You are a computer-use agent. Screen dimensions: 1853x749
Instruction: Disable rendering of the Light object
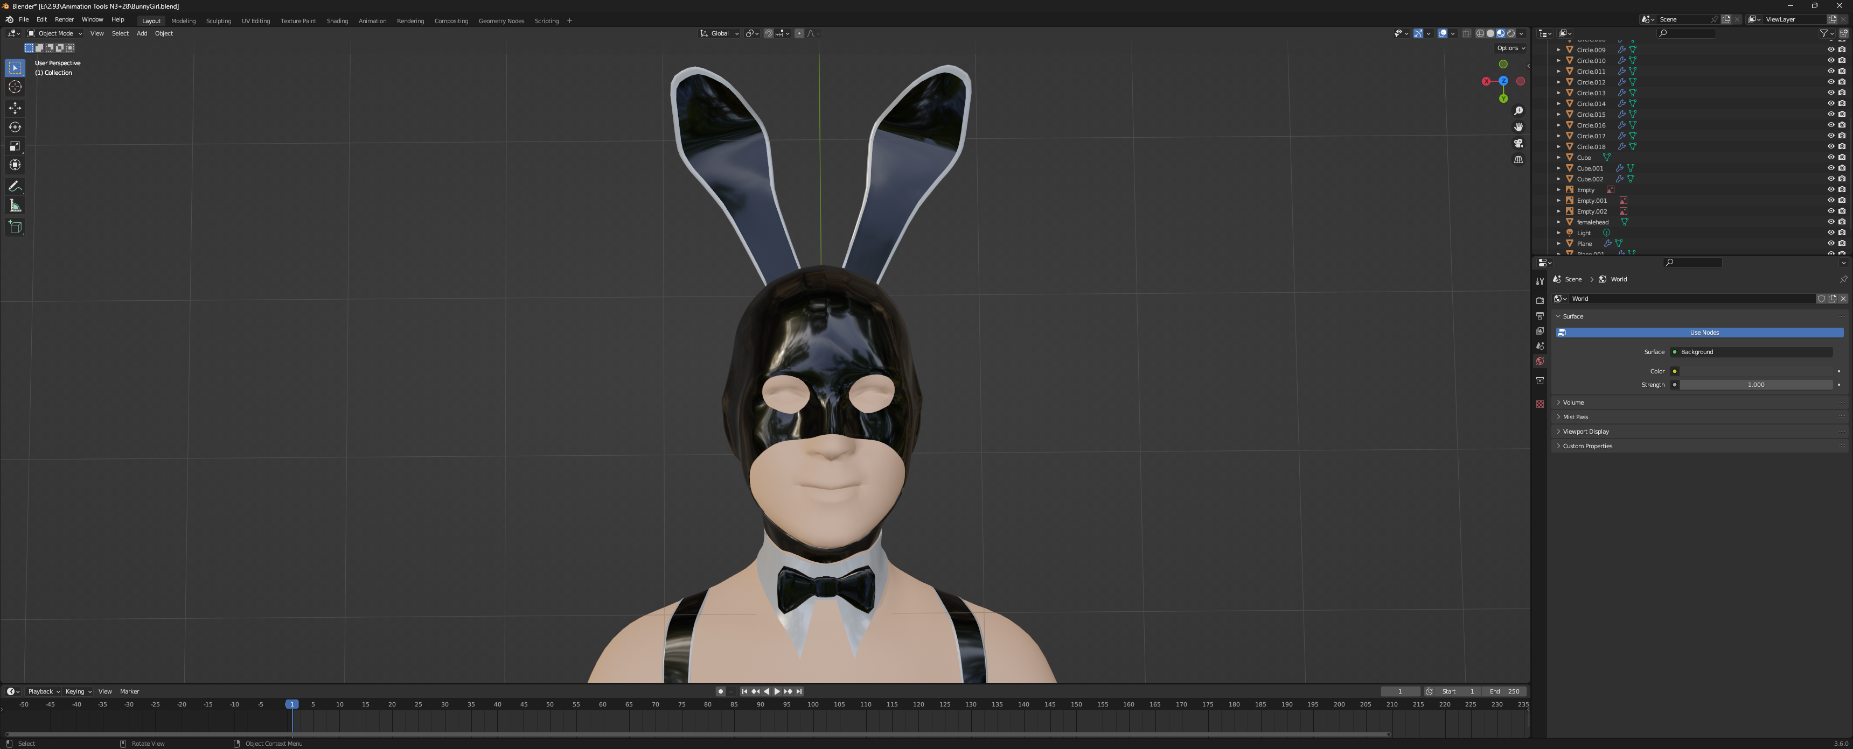click(1842, 233)
